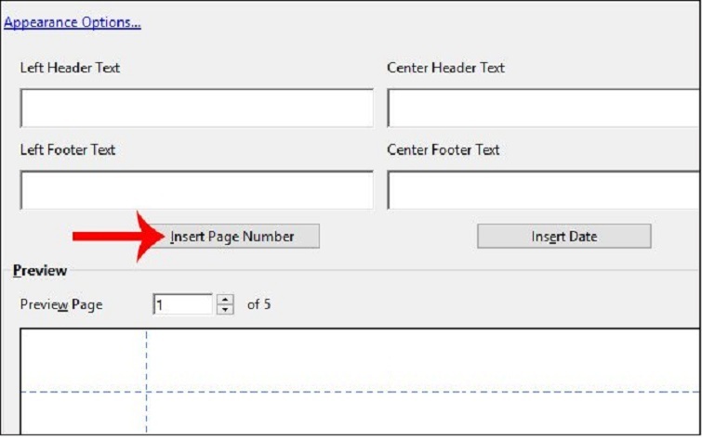Image resolution: width=702 pixels, height=438 pixels.
Task: Open the Appearance Options link
Action: [73, 22]
